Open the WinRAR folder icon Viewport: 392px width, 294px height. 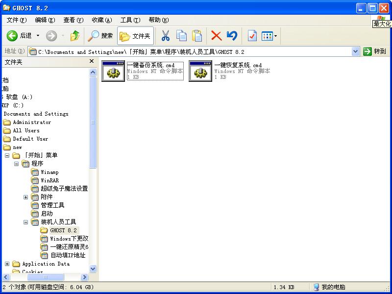[x=35, y=180]
